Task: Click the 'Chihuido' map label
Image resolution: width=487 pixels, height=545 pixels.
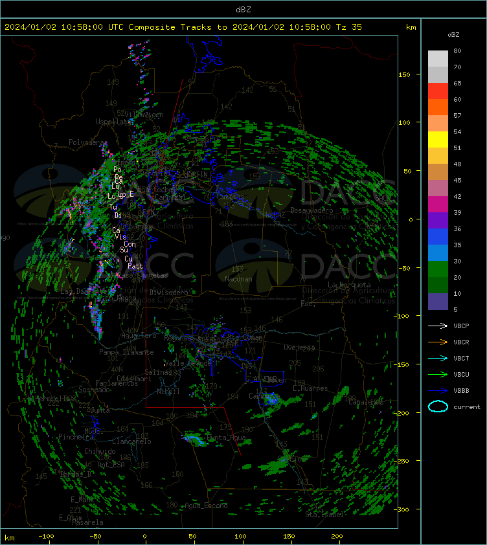Action: point(100,451)
